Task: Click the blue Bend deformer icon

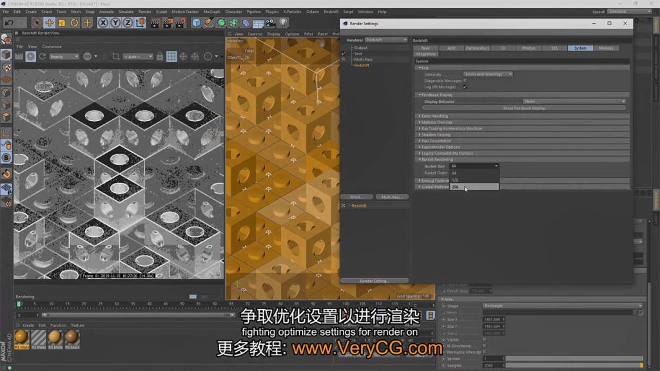Action: tap(246, 23)
